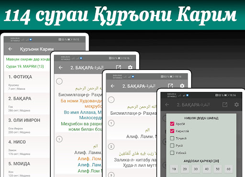Enable the Русӣ checkbox

tap(172, 145)
